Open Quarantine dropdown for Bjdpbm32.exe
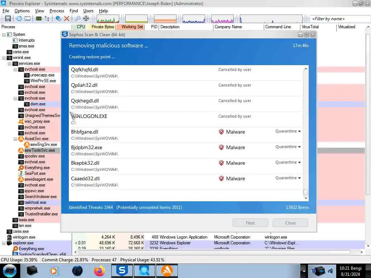 click(x=288, y=147)
